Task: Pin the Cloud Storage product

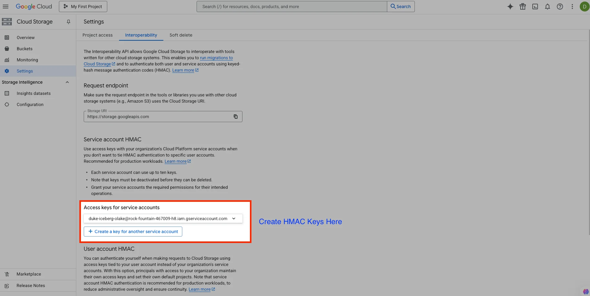Action: [x=69, y=22]
